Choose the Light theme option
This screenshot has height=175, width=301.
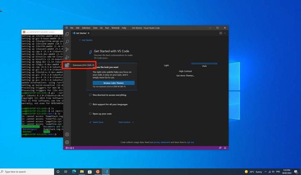click(166, 66)
